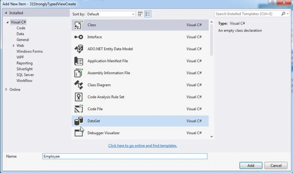Select the SQL Server category
Viewport: 293px width, 173px height.
tap(25, 75)
